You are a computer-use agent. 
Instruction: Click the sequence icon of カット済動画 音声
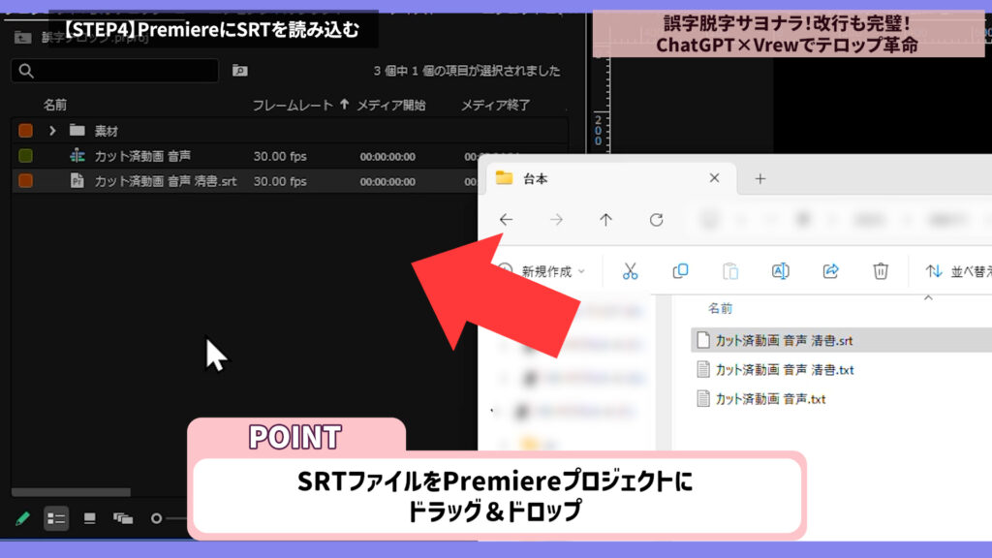coord(77,156)
